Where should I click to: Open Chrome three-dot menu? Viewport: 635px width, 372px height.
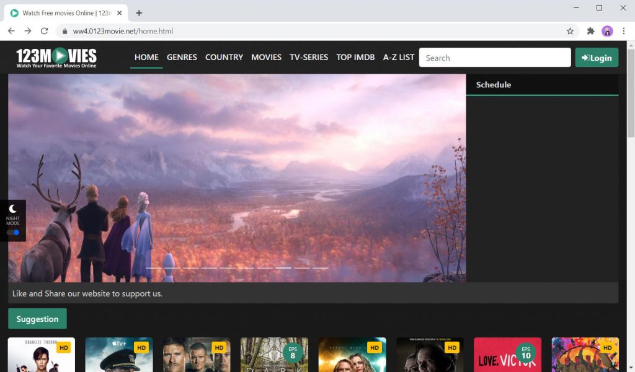pos(624,31)
